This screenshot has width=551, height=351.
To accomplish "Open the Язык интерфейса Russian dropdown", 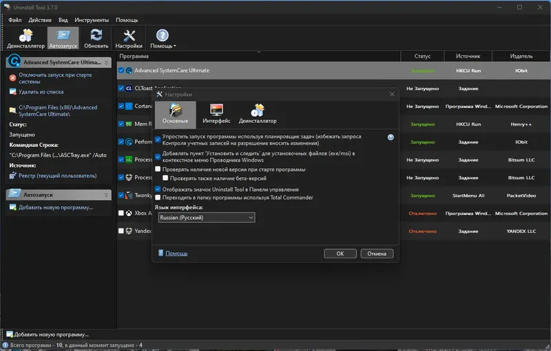I will (x=207, y=218).
